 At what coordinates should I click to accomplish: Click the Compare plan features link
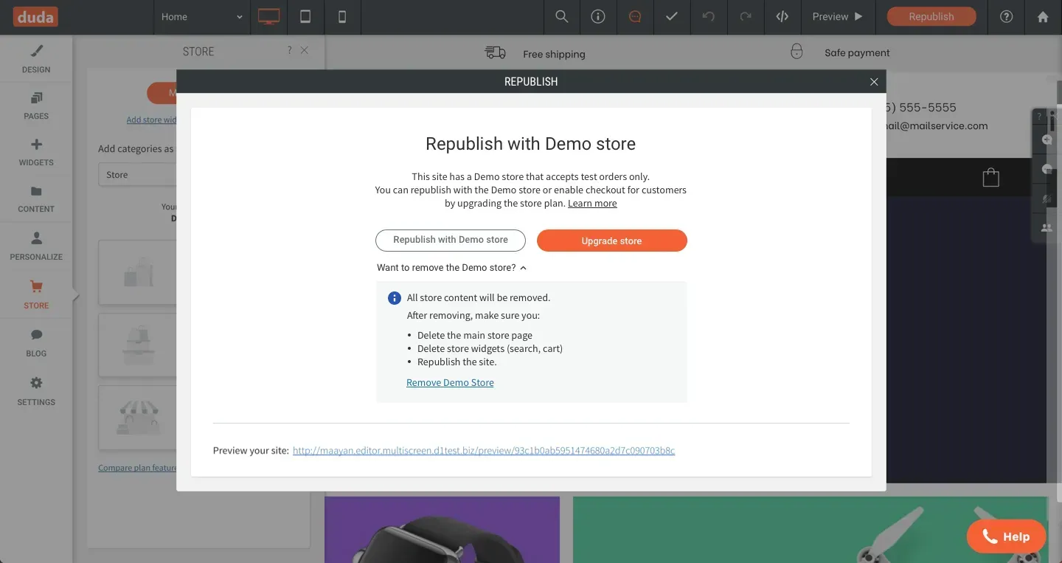(137, 468)
